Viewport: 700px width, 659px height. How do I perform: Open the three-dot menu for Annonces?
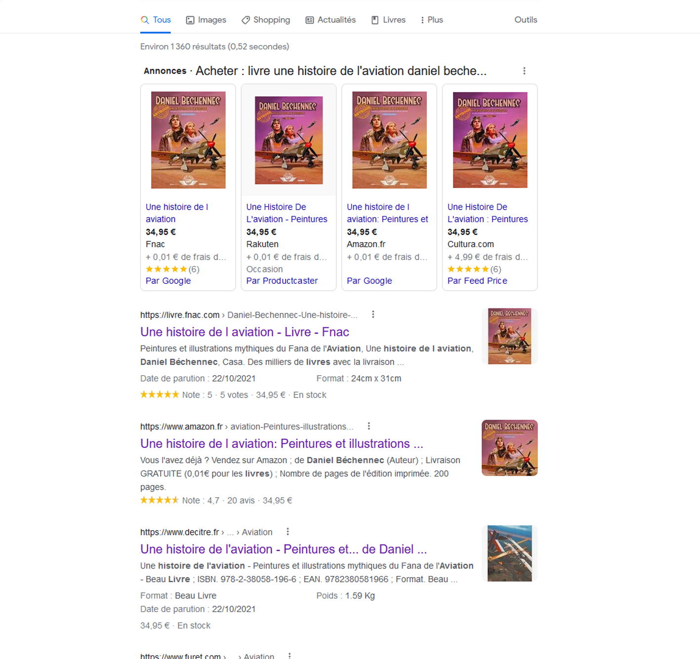(x=524, y=71)
